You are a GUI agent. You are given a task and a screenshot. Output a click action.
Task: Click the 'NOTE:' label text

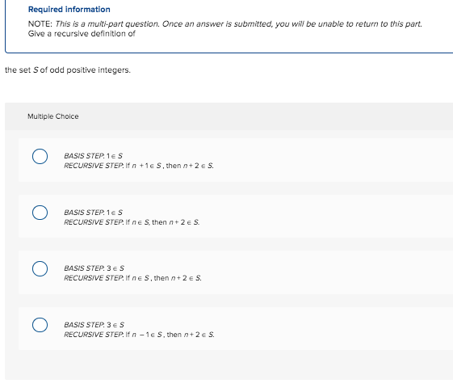coord(40,23)
